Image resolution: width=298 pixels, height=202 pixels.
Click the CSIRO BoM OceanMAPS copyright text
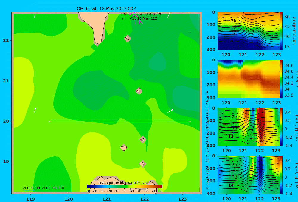[207, 140]
